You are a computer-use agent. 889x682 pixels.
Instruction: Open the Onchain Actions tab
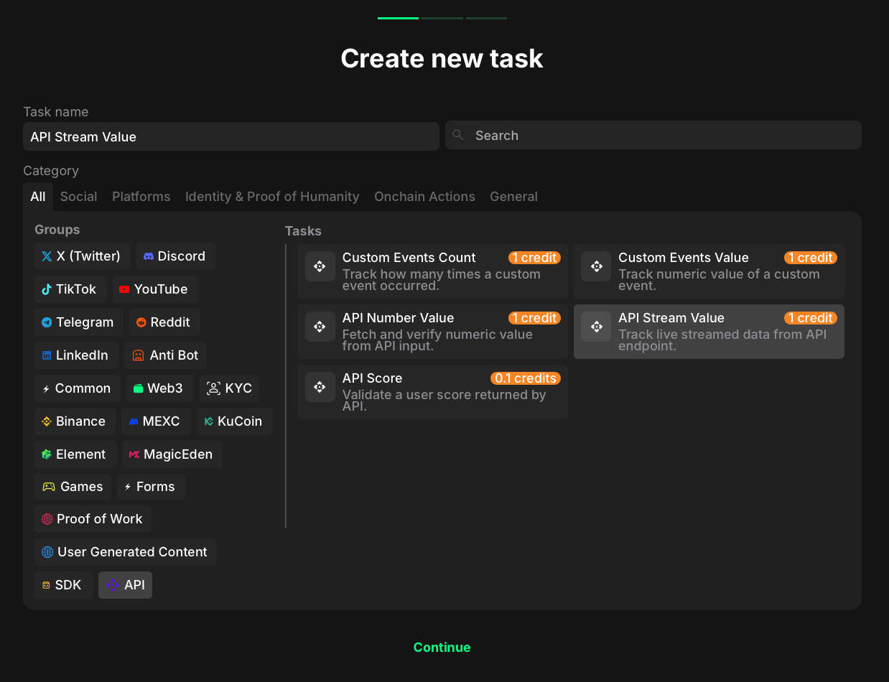pos(424,197)
